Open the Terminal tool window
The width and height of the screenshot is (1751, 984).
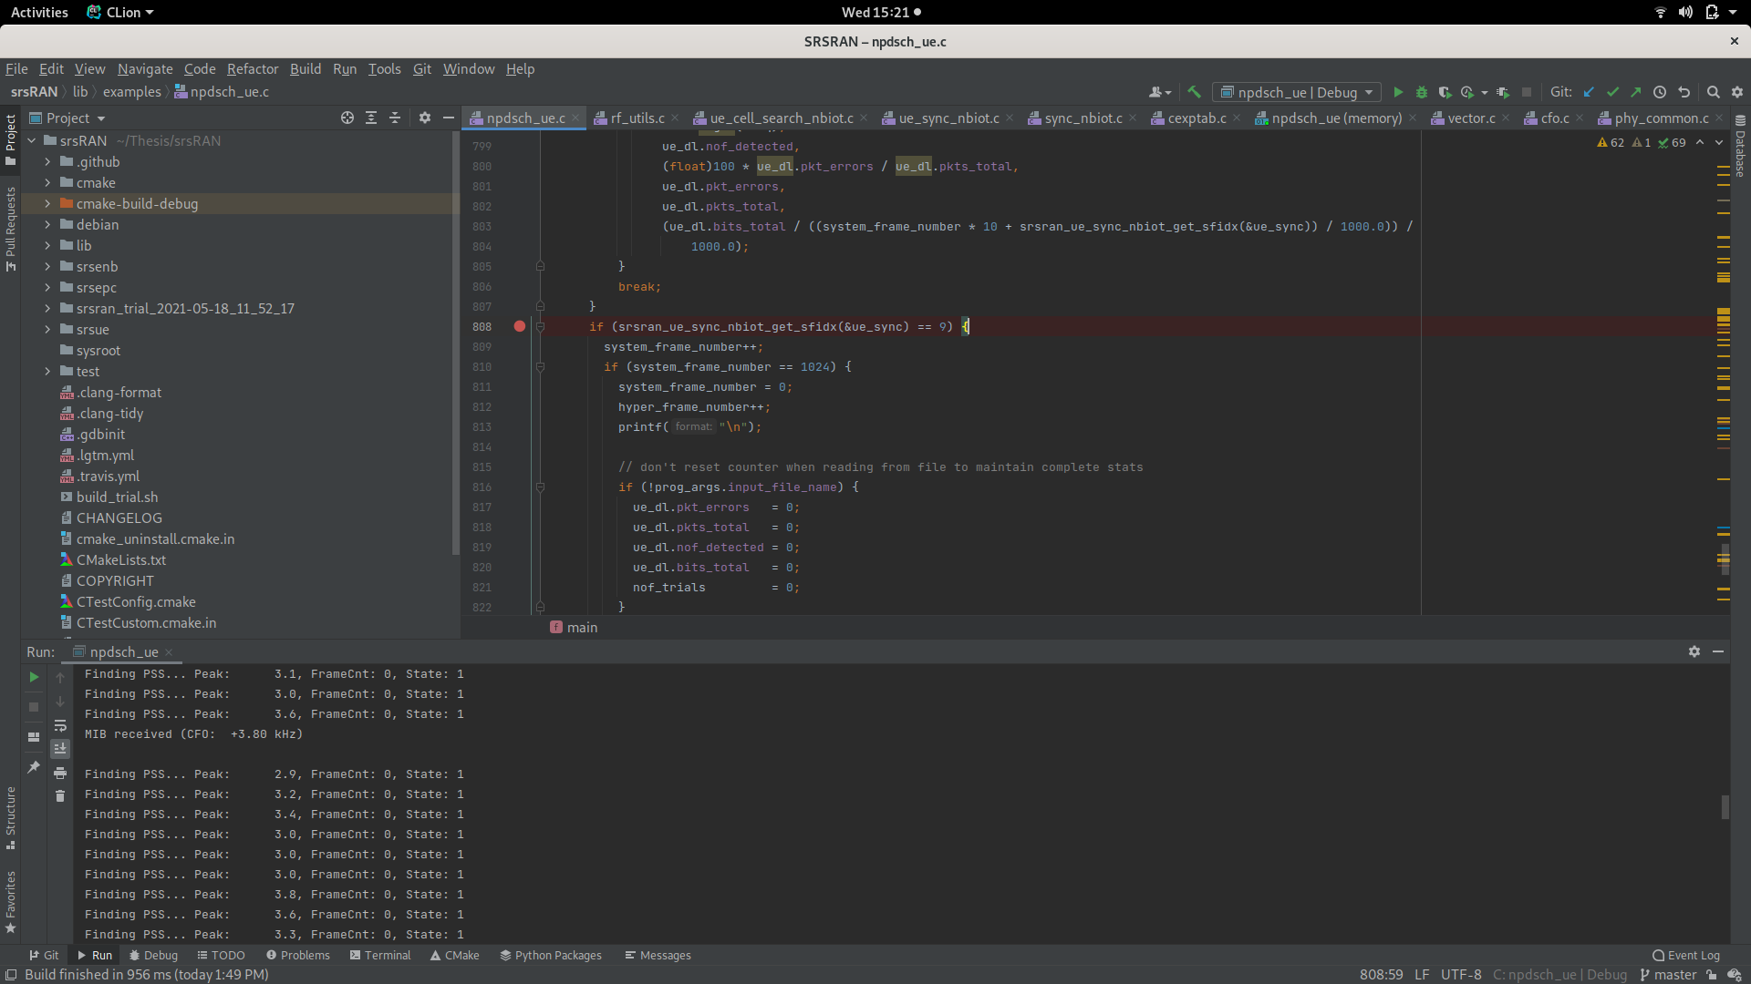tap(380, 955)
